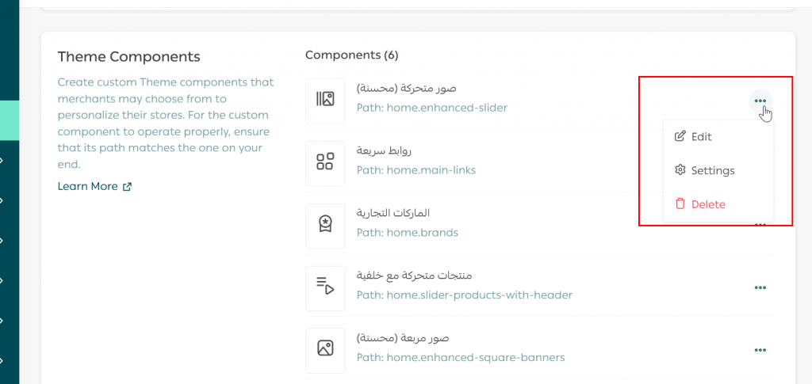Click the path text home.slider-products-with-header
The height and width of the screenshot is (384, 812).
click(x=464, y=295)
